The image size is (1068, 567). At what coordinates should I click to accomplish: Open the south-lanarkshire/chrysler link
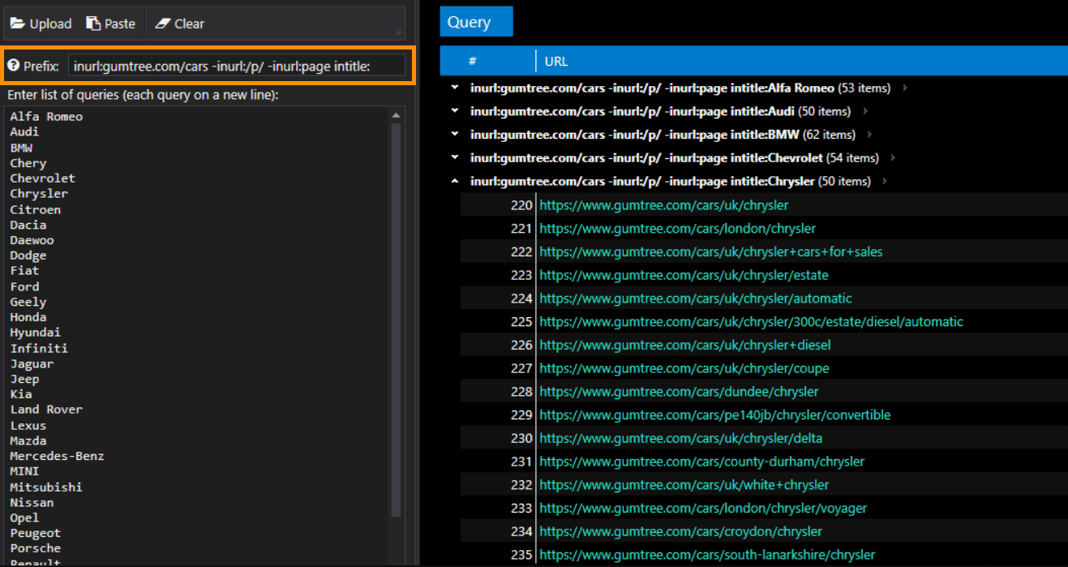[707, 555]
